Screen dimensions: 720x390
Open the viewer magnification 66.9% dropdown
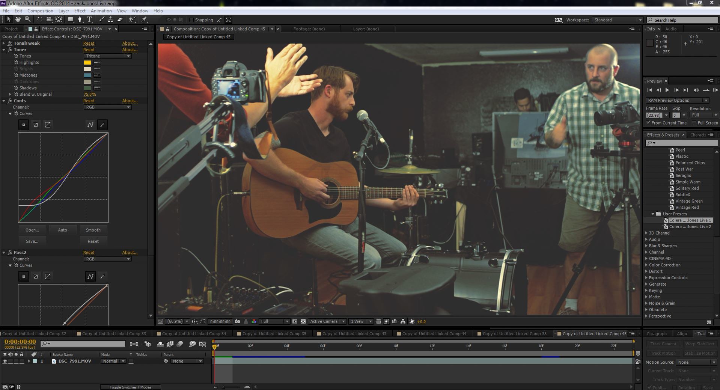tap(177, 321)
